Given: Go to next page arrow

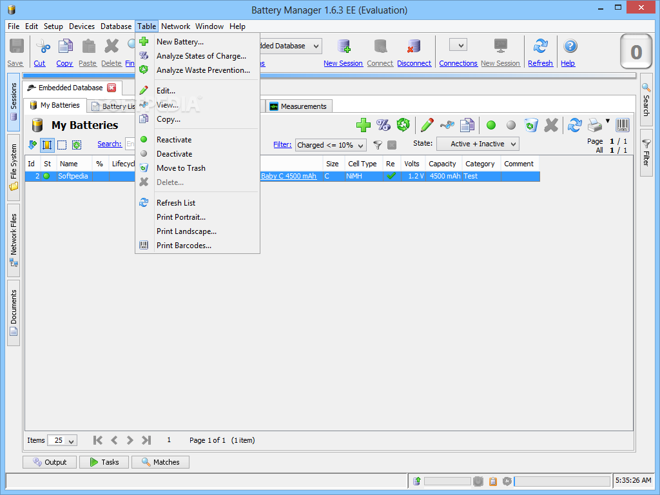Looking at the screenshot, I should click(x=130, y=440).
